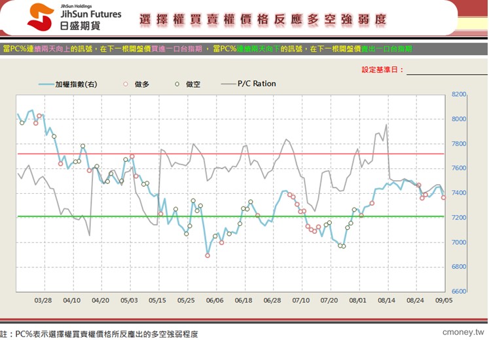This screenshot has width=489, height=340.
Task: Click the 08/01 date axis label
Action: [358, 300]
